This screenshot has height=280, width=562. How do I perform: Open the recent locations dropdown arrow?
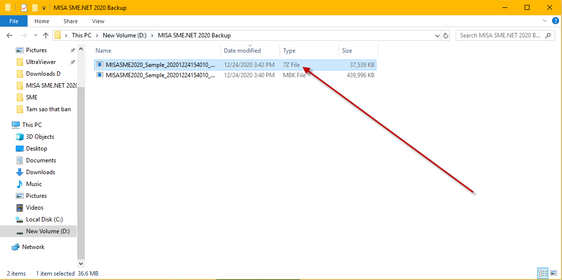point(35,35)
